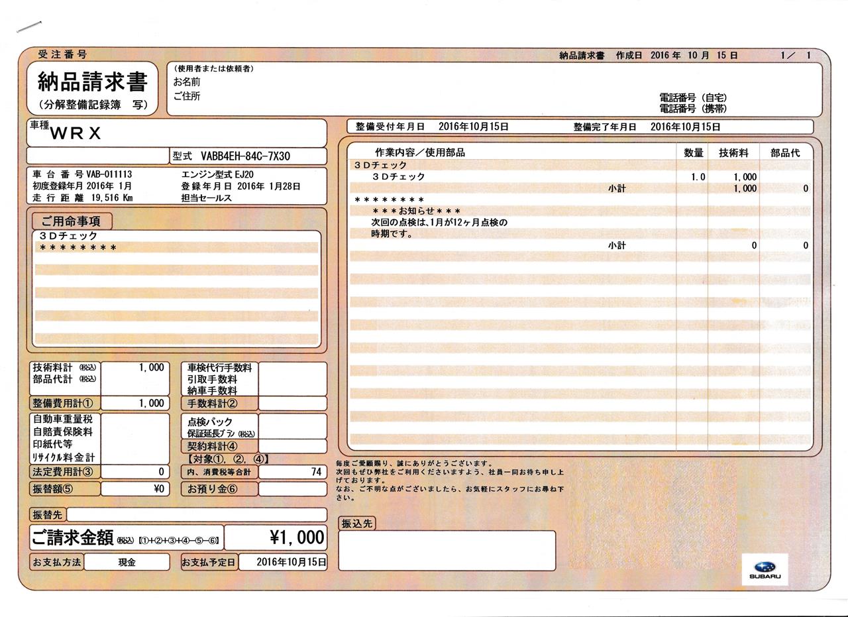Image resolution: width=848 pixels, height=617 pixels.
Task: Click the "技術料" column header
Action: pyautogui.click(x=733, y=152)
